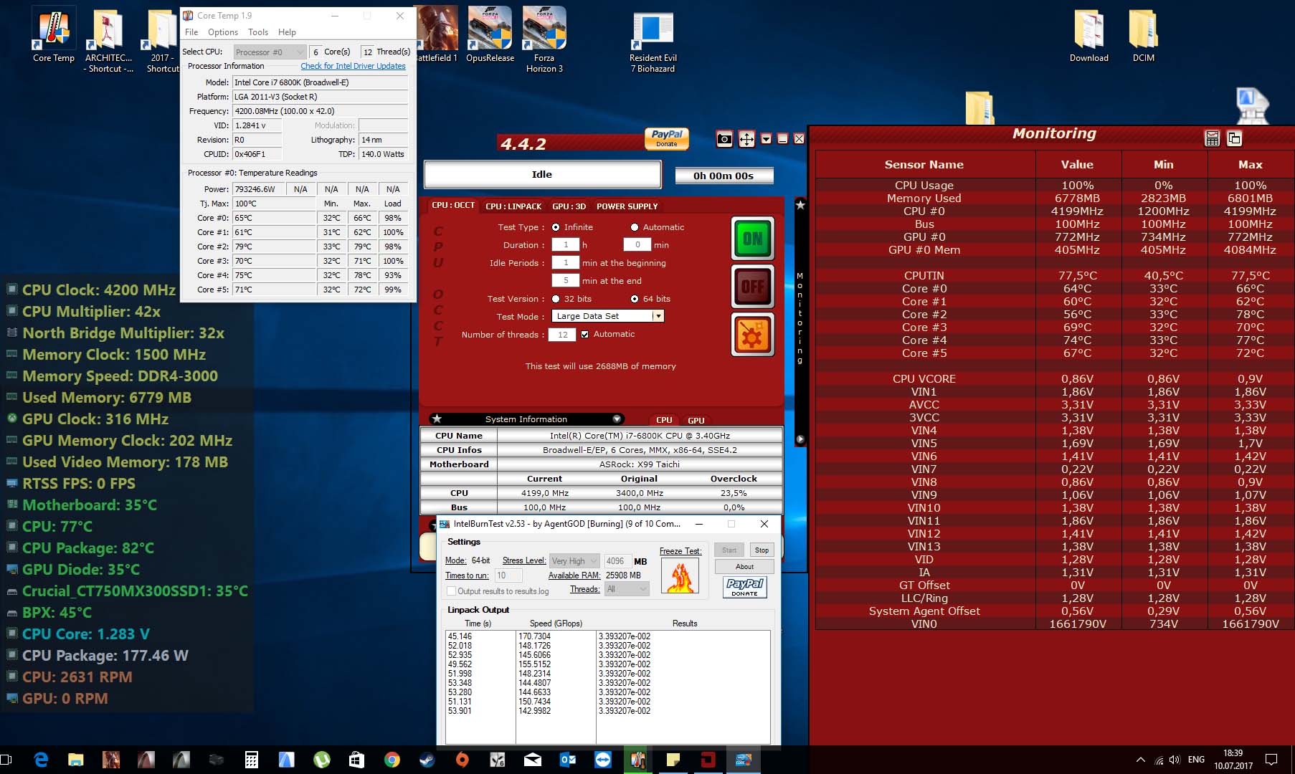Image resolution: width=1295 pixels, height=774 pixels.
Task: Click the IntelBurnTest flame Freeze Test icon
Action: pyautogui.click(x=679, y=577)
